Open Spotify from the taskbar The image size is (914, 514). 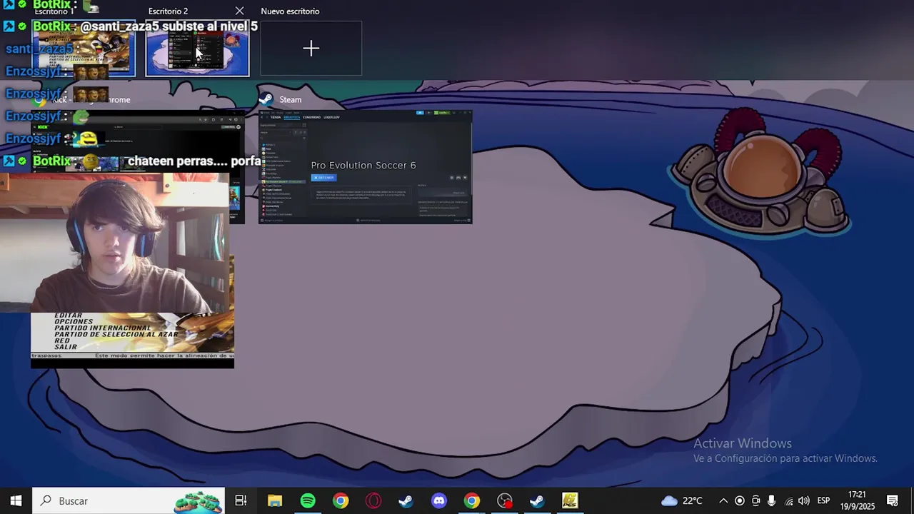pyautogui.click(x=308, y=500)
